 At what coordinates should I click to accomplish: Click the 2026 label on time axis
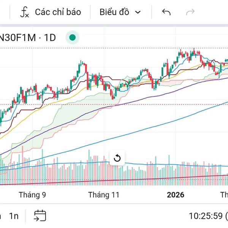point(176,195)
